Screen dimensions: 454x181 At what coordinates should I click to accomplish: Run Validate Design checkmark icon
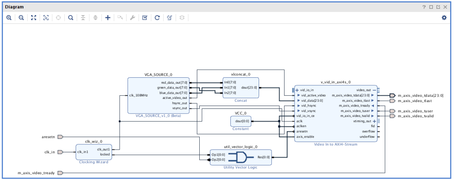[x=145, y=18]
